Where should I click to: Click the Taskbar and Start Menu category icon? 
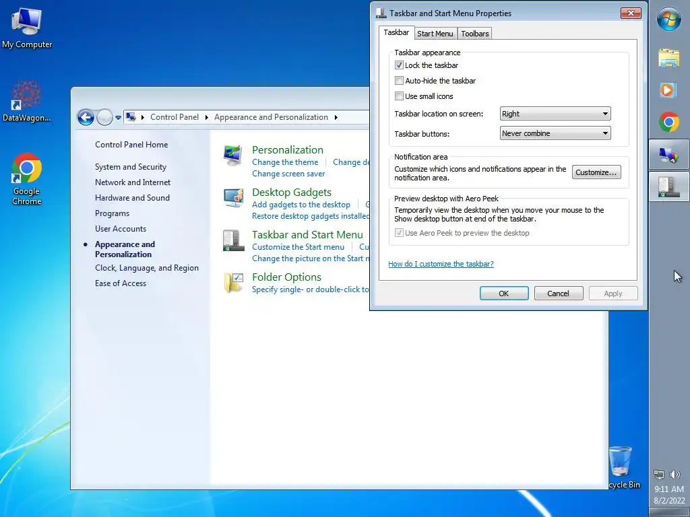tap(233, 240)
